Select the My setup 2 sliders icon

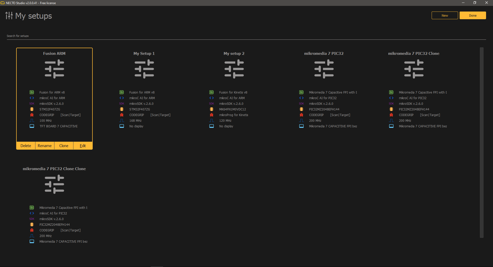234,69
